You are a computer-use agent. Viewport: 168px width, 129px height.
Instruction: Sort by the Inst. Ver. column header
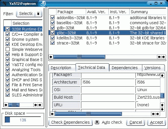tap(119, 12)
